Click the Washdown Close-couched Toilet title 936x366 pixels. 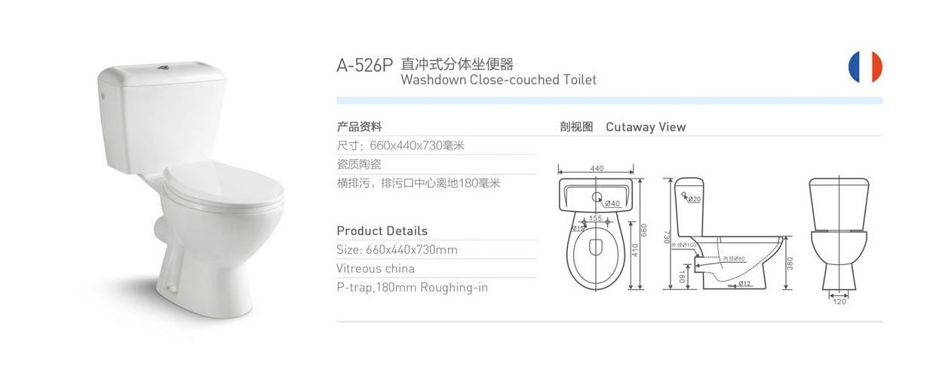(499, 79)
